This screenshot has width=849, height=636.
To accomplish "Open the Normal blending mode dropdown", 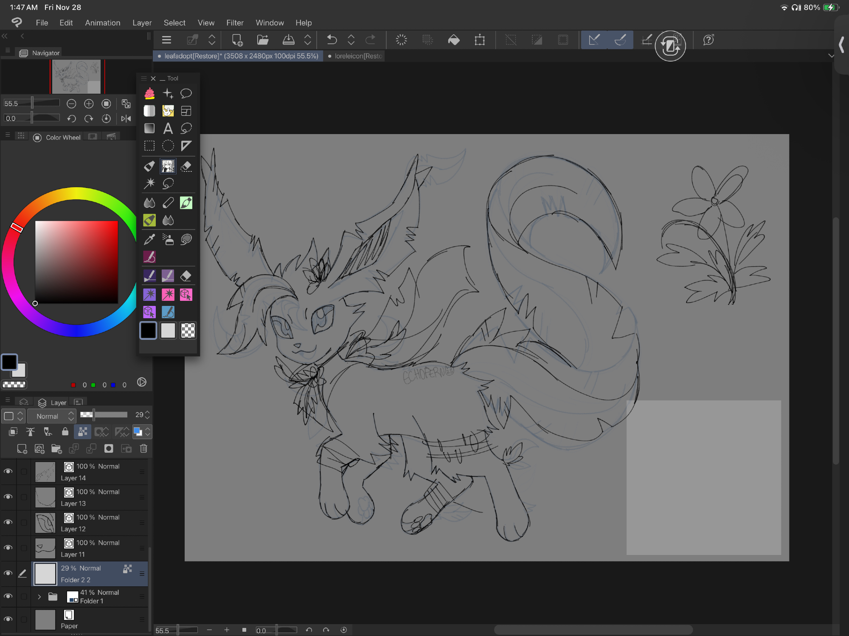I will (51, 416).
